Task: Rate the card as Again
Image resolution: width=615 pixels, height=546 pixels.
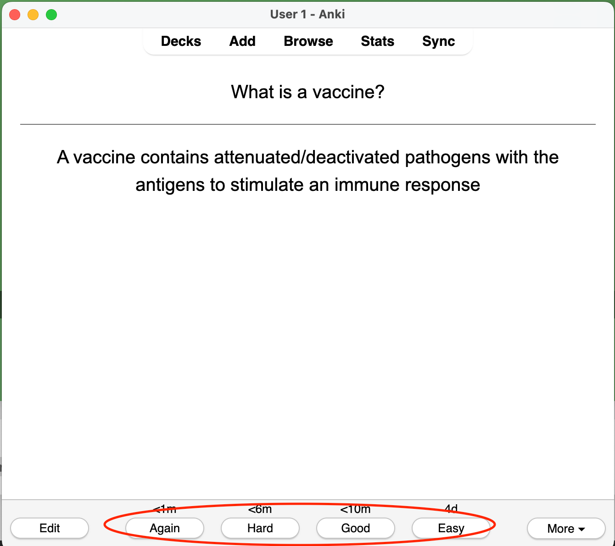Action: click(165, 528)
